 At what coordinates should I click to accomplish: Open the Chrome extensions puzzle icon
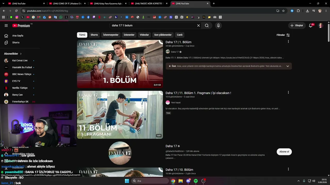click(298, 11)
